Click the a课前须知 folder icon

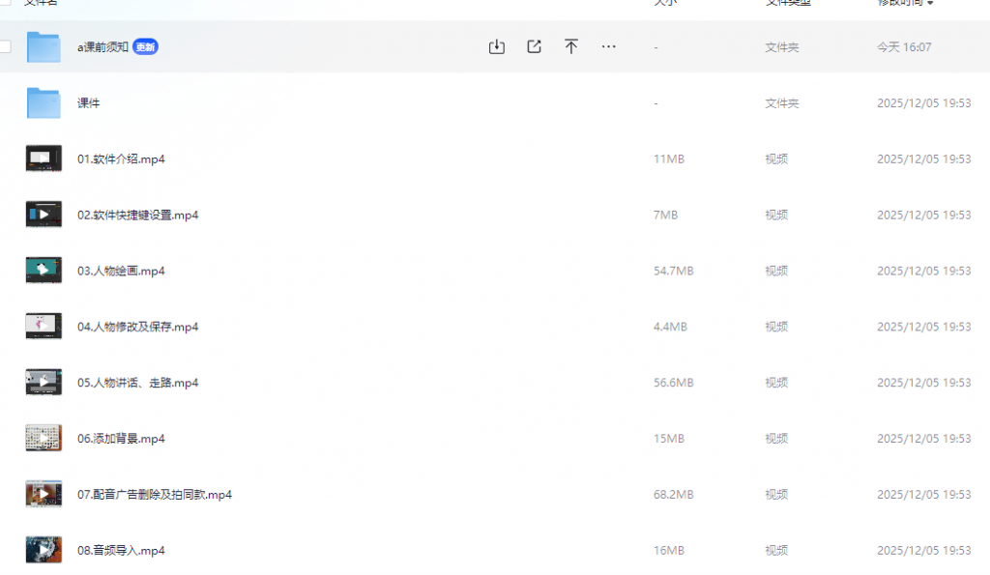(x=44, y=46)
